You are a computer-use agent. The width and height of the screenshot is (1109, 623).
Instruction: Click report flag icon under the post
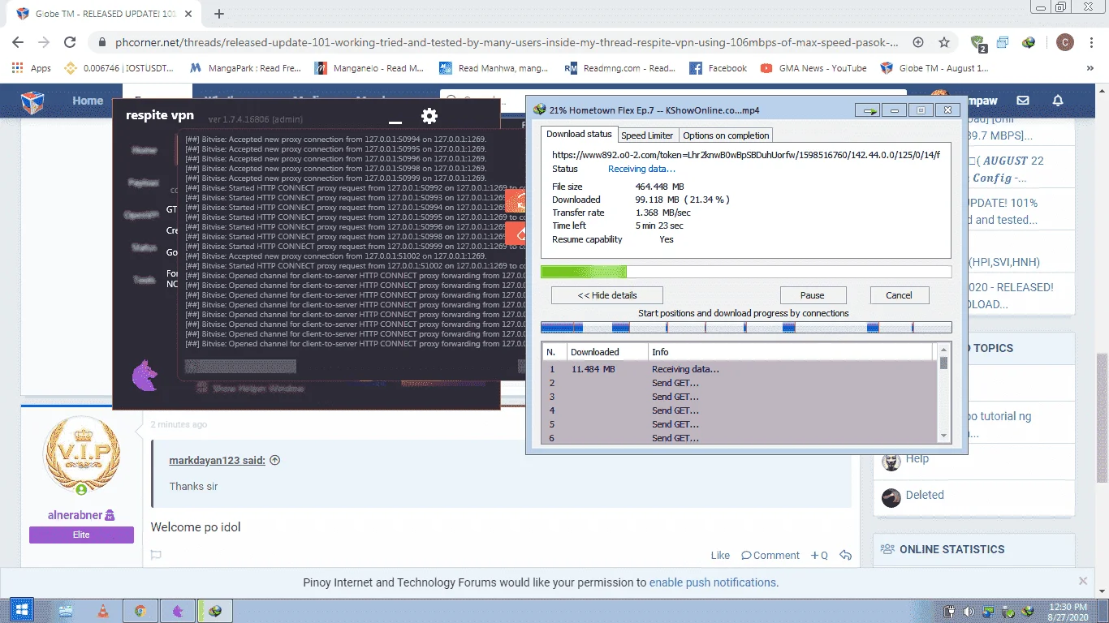click(x=156, y=556)
